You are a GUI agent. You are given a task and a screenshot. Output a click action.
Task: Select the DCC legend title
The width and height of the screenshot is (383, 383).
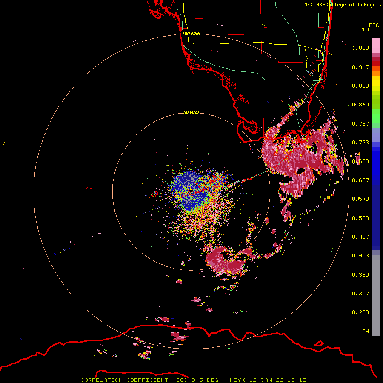tap(374, 26)
